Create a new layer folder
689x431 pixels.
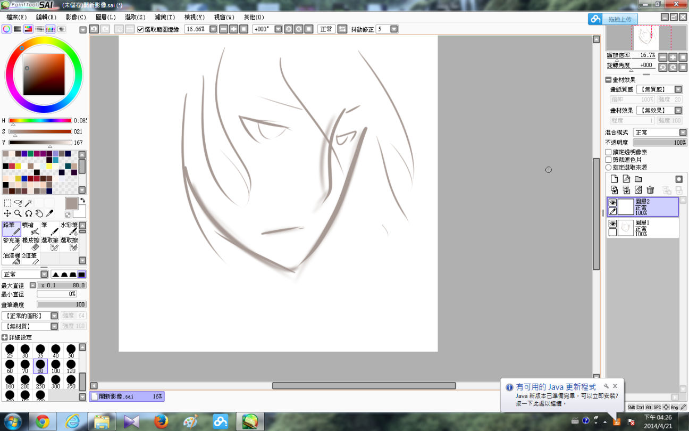pyautogui.click(x=638, y=179)
